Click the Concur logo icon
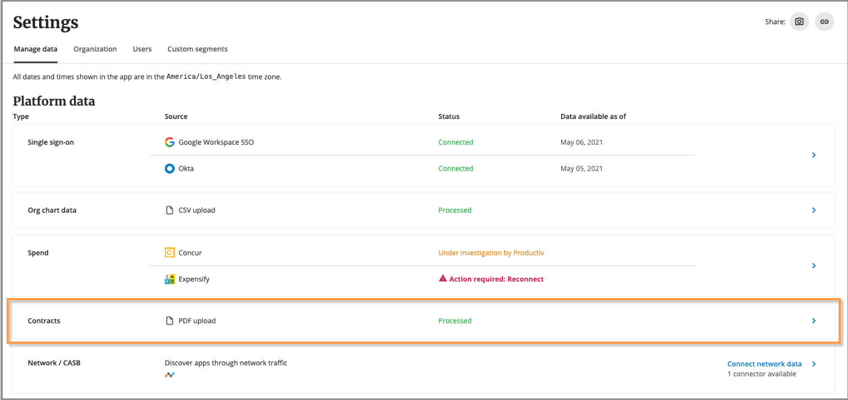The width and height of the screenshot is (848, 400). point(170,253)
